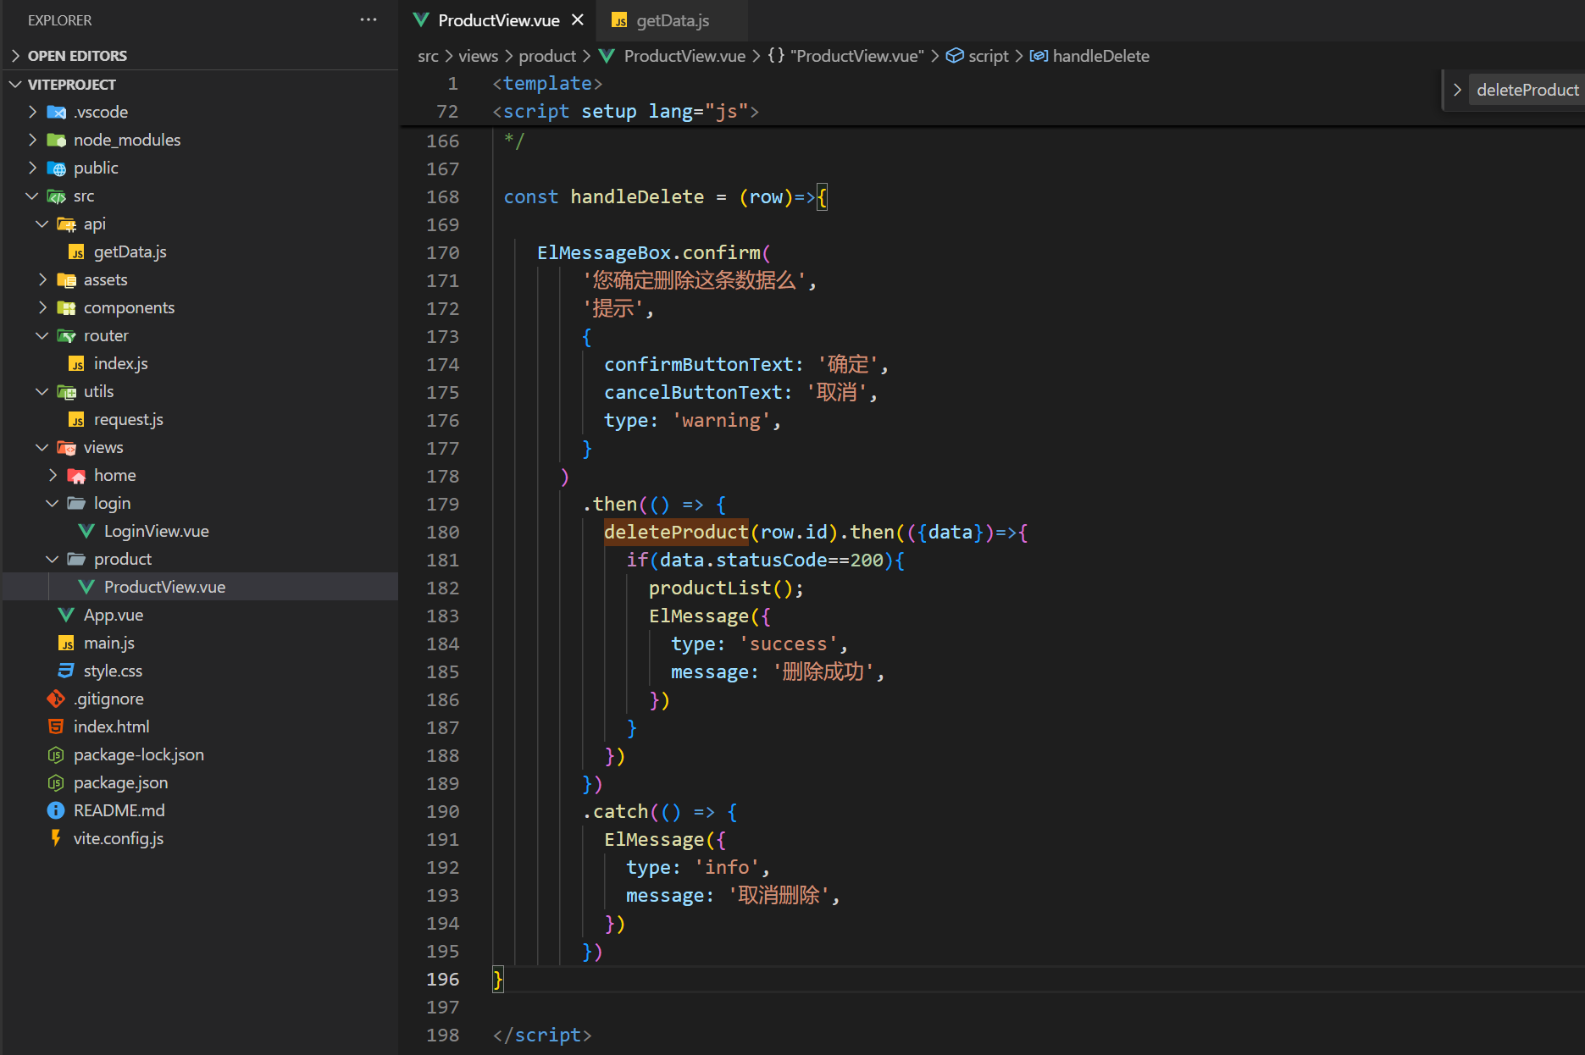The height and width of the screenshot is (1055, 1585).
Task: Expand the public folder chevron
Action: [33, 168]
